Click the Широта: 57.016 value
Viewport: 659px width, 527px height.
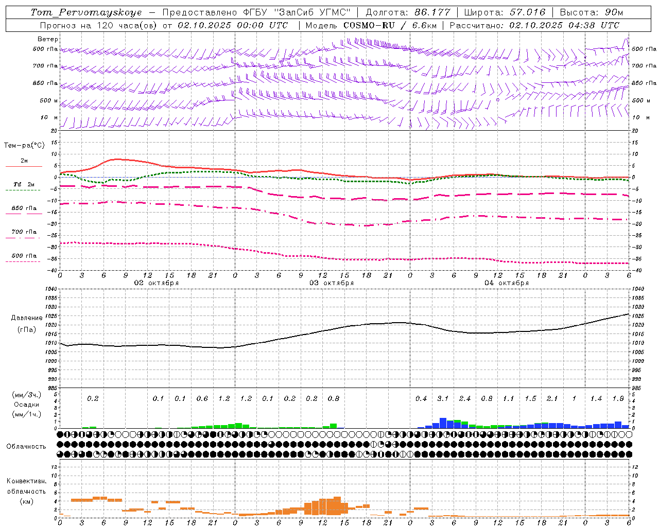coord(505,12)
